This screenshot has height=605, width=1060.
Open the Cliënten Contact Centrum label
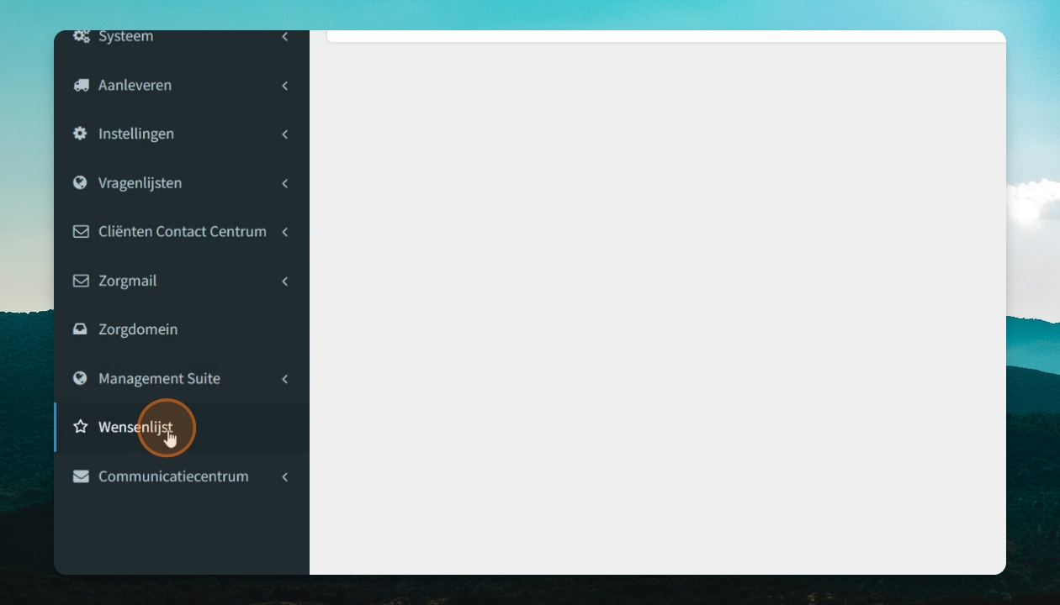pos(183,231)
